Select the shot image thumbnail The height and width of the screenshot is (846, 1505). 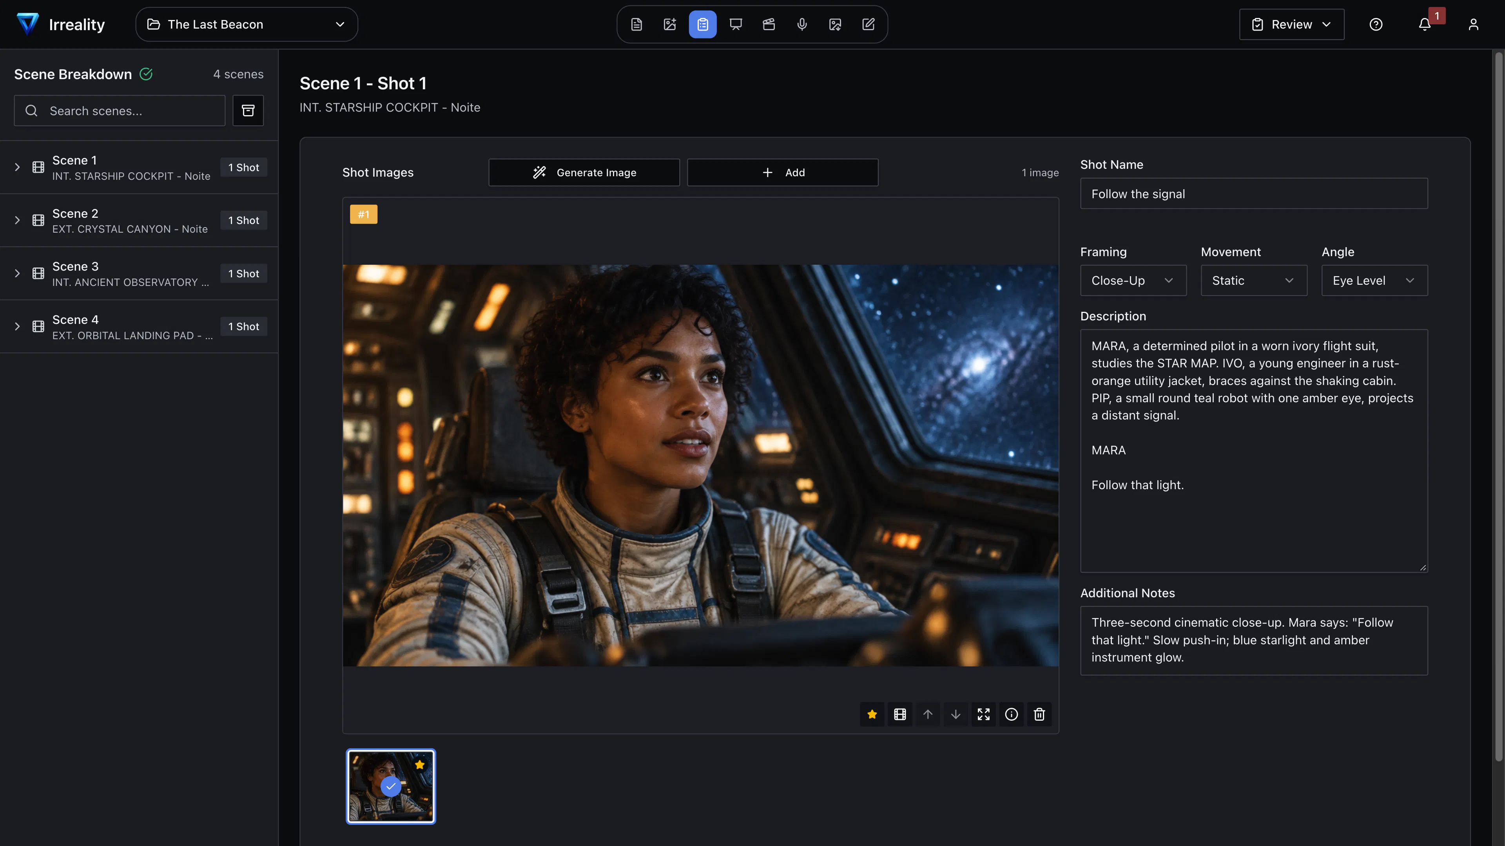pos(391,786)
